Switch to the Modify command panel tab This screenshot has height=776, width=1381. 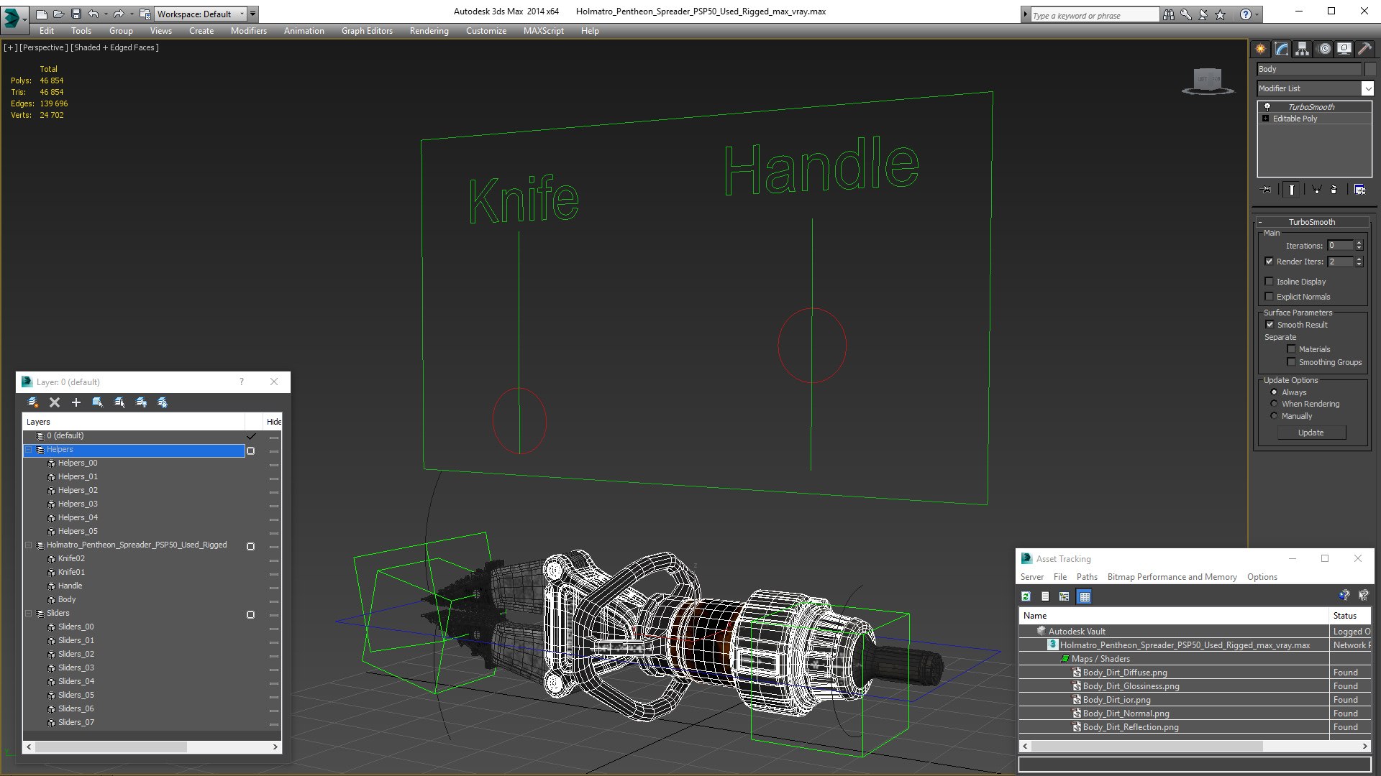(1282, 49)
